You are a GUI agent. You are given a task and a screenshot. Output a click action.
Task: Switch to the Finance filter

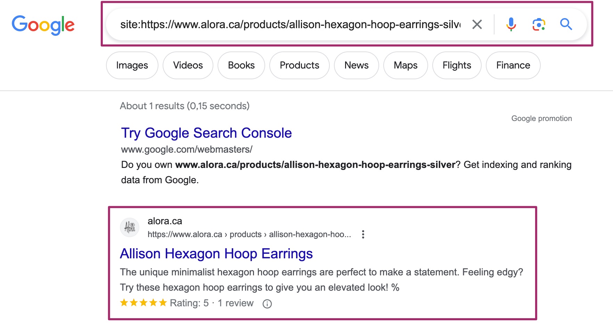513,65
